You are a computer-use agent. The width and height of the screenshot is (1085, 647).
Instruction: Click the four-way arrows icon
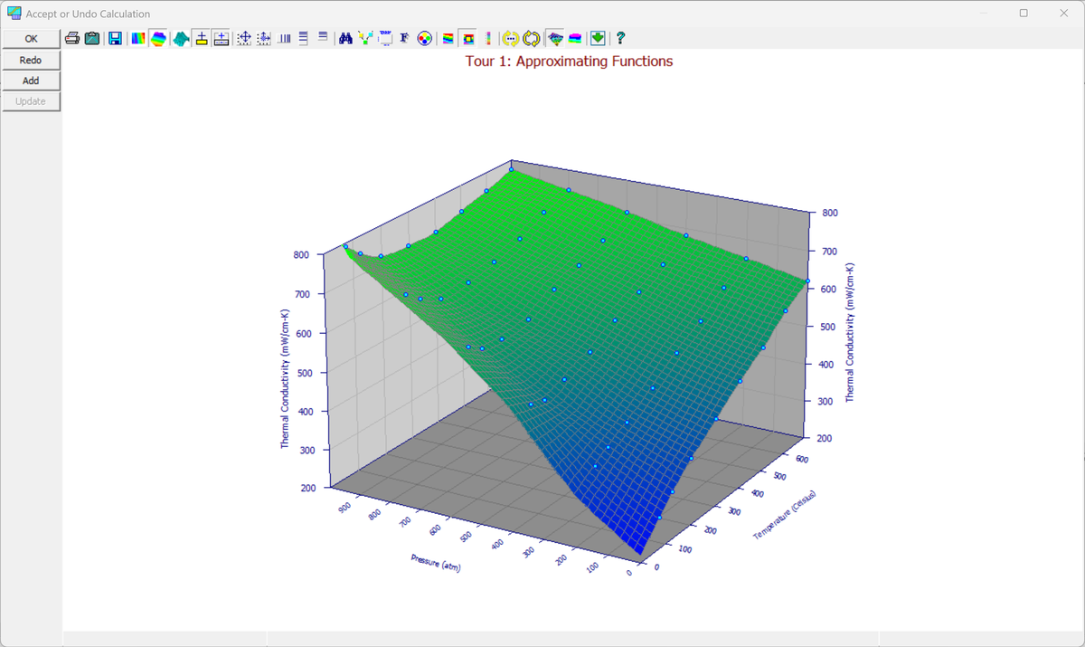coord(243,38)
